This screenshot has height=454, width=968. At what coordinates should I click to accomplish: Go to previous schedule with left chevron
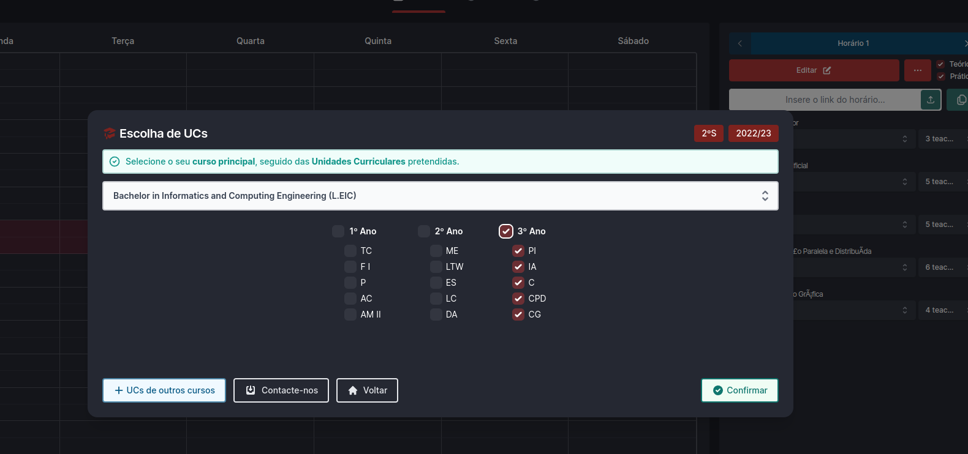coord(740,43)
